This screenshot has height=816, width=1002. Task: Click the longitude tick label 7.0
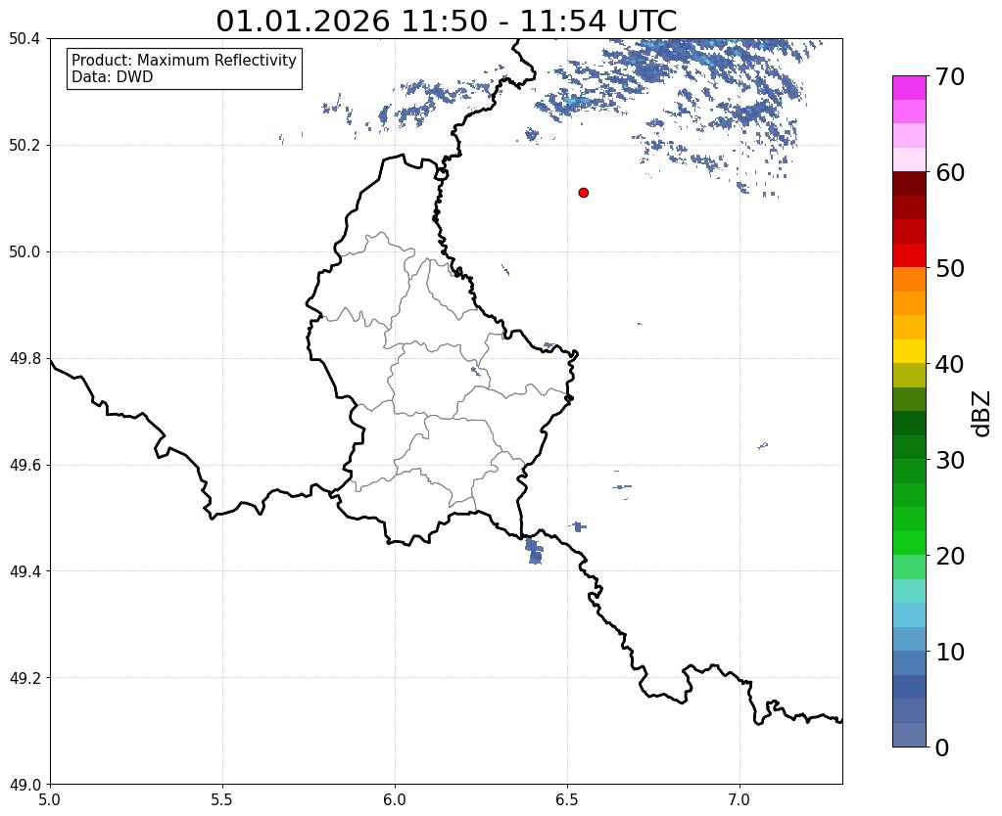tap(740, 800)
